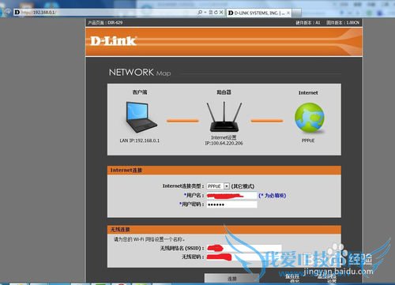Image resolution: width=395 pixels, height=285 pixels.
Task: Click the stop X icon in address bar
Action: pos(221,12)
